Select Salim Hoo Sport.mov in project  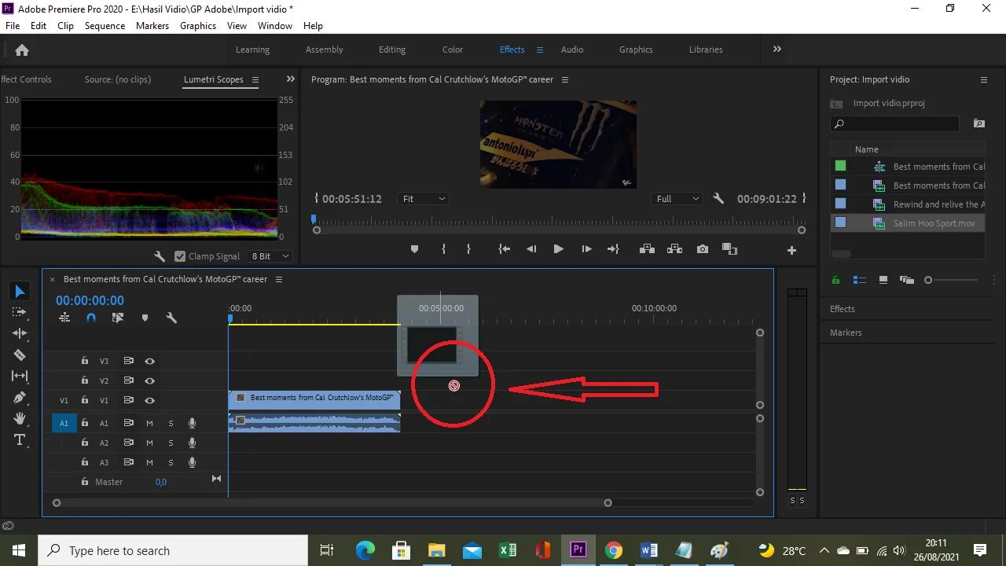click(x=909, y=223)
